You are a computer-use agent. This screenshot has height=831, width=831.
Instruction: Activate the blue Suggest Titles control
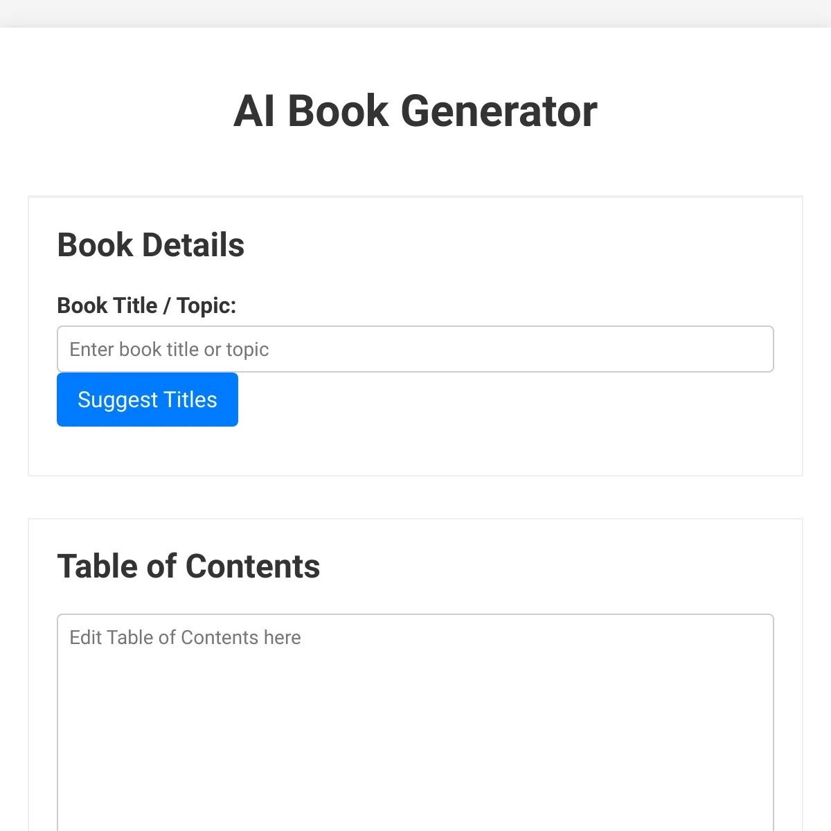[147, 400]
